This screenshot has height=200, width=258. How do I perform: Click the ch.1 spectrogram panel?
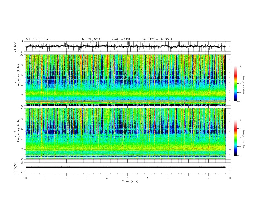click(125, 80)
